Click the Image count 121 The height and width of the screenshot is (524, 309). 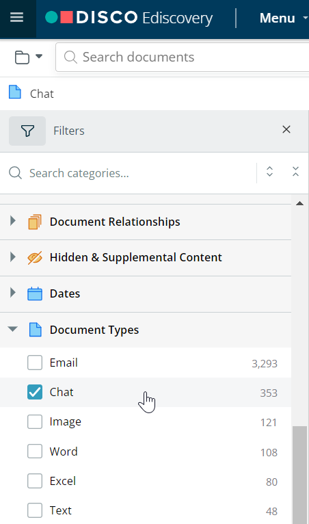(269, 423)
